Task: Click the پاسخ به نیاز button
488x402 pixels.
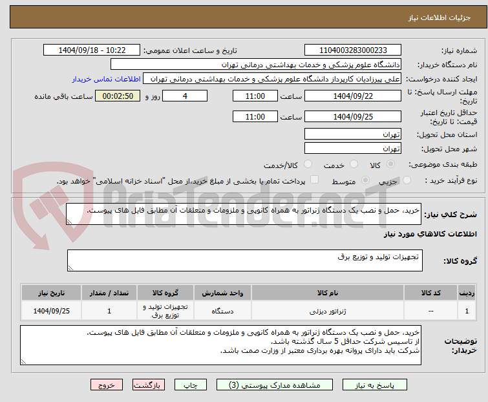Action: pyautogui.click(x=375, y=385)
